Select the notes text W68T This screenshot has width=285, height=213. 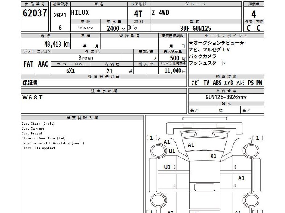pos(32,98)
